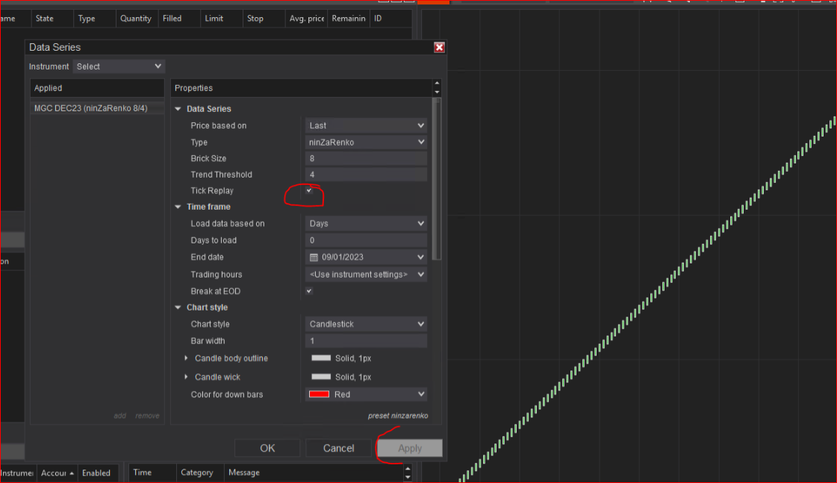The image size is (837, 483).
Task: Click the Trend Threshold input field
Action: (x=366, y=175)
